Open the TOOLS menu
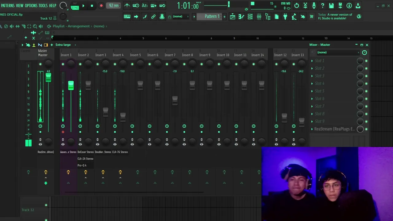The height and width of the screenshot is (221, 393). pyautogui.click(x=43, y=6)
